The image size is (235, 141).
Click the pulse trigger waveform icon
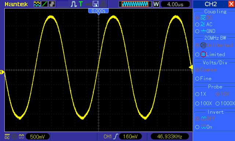pyautogui.click(x=73, y=4)
